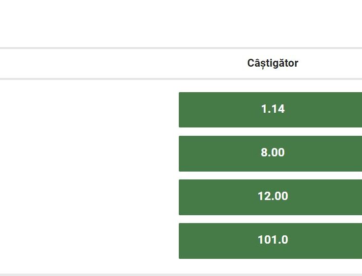Choose the last green odds cell 101.0
362x276 pixels.
pos(270,241)
